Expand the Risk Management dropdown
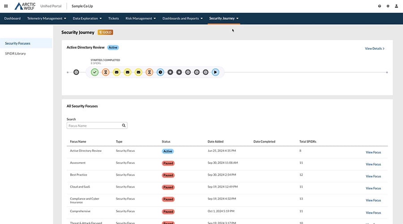 pos(141,18)
